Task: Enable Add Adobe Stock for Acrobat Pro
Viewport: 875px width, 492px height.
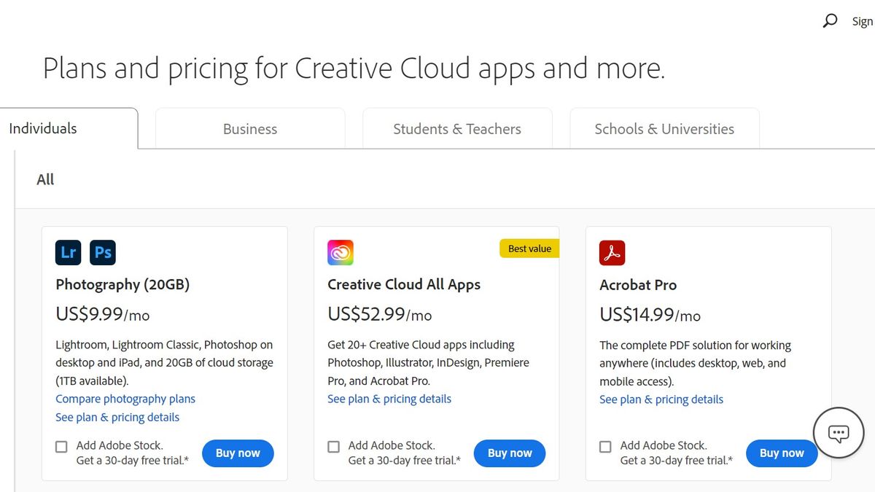Action: point(605,446)
